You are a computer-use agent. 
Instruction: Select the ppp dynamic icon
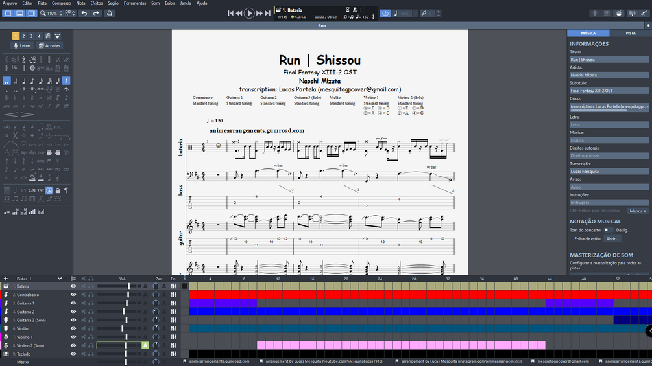tap(6, 106)
